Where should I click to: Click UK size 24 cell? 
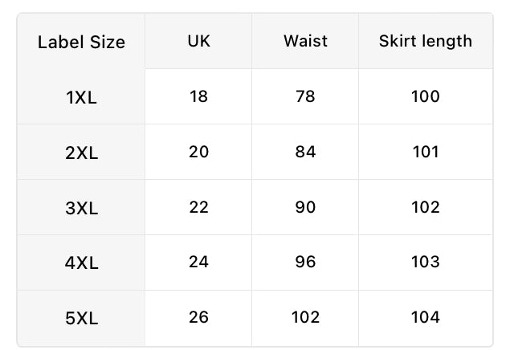coord(198,262)
